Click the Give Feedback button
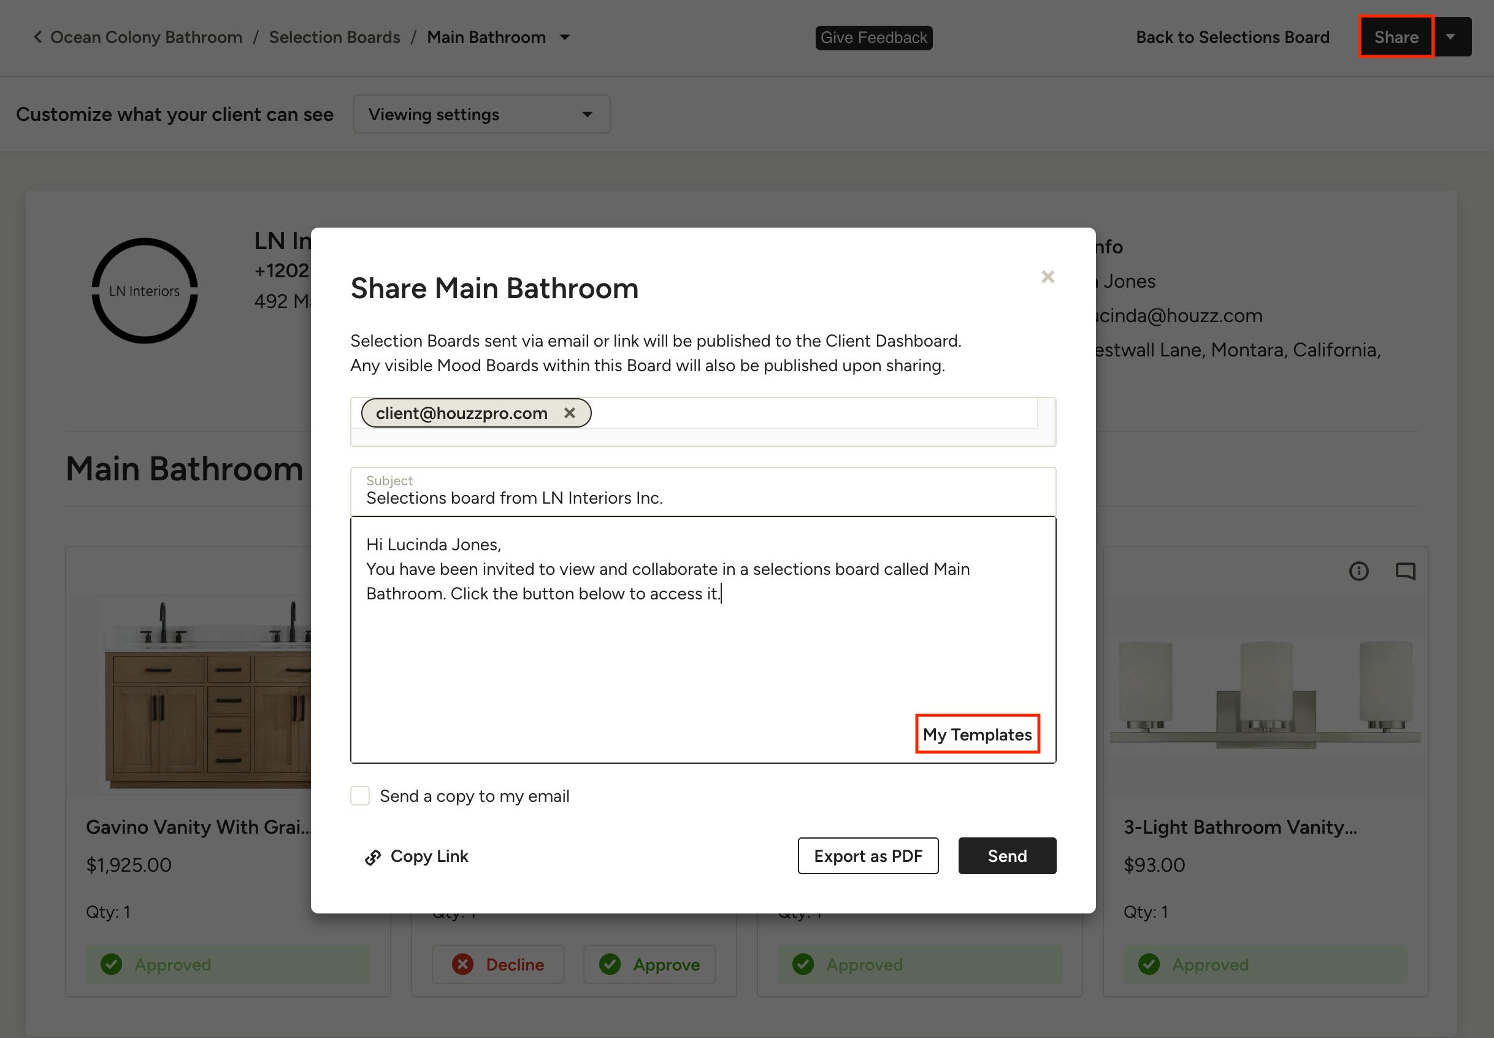1494x1038 pixels. 874,37
